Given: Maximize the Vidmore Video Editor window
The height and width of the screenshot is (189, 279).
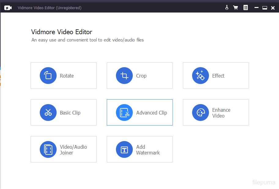Looking at the screenshot, I should coord(265,8).
